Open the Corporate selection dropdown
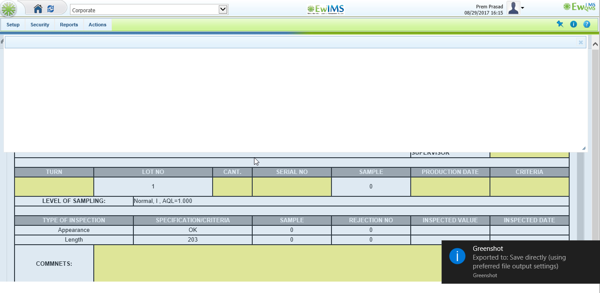Screen dimensions: 600x293 tap(149, 10)
